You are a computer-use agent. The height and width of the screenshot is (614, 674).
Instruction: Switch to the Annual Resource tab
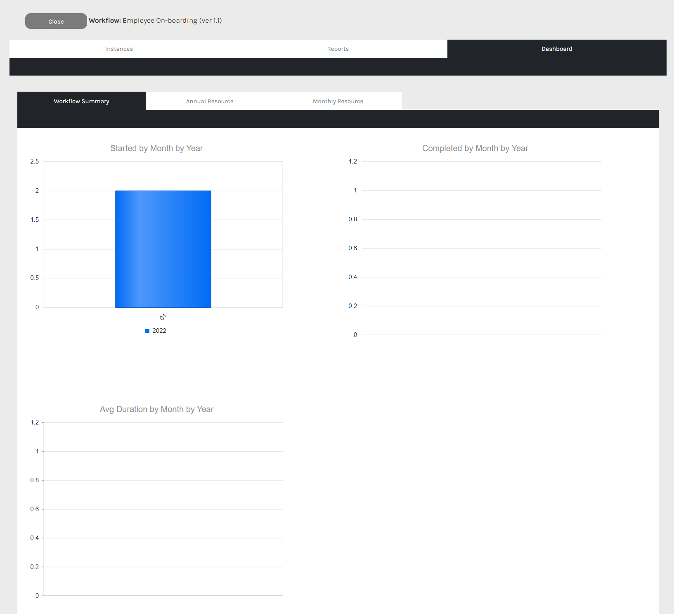coord(210,101)
